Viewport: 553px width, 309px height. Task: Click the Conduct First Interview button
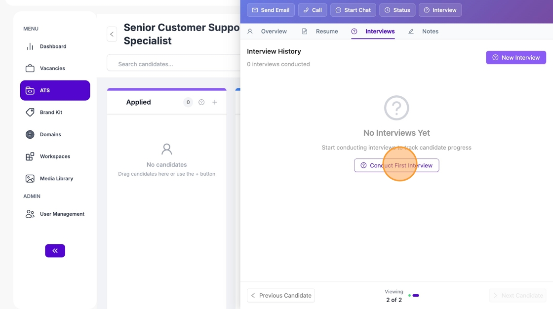coord(396,165)
